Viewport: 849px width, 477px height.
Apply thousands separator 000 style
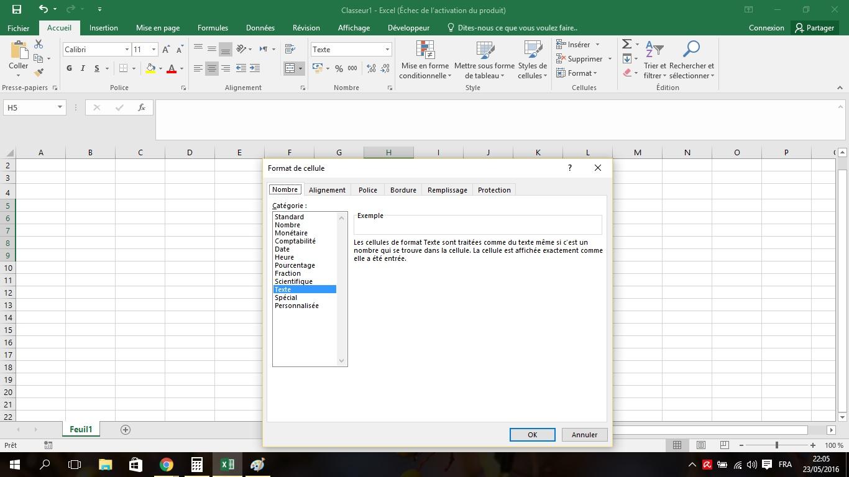tap(352, 68)
